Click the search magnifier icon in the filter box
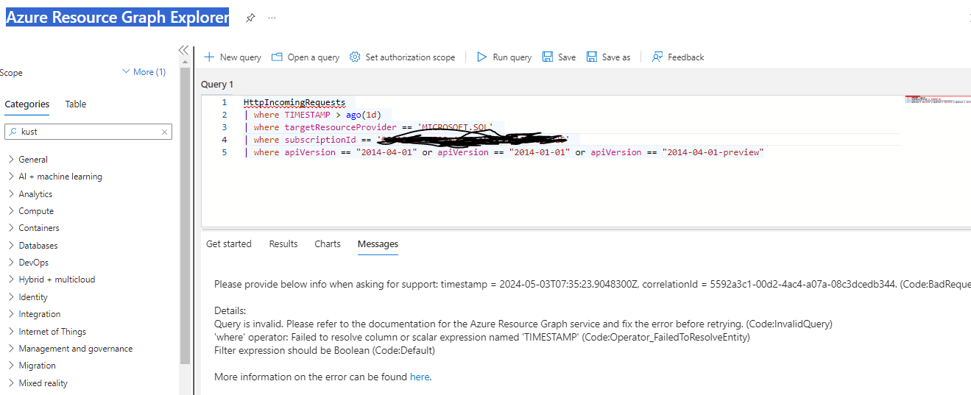The image size is (971, 395). coord(13,132)
